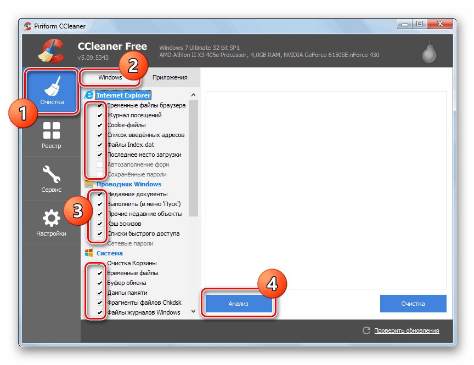Toggle Буфер обмена checkbox
Image resolution: width=474 pixels, height=365 pixels.
click(100, 283)
